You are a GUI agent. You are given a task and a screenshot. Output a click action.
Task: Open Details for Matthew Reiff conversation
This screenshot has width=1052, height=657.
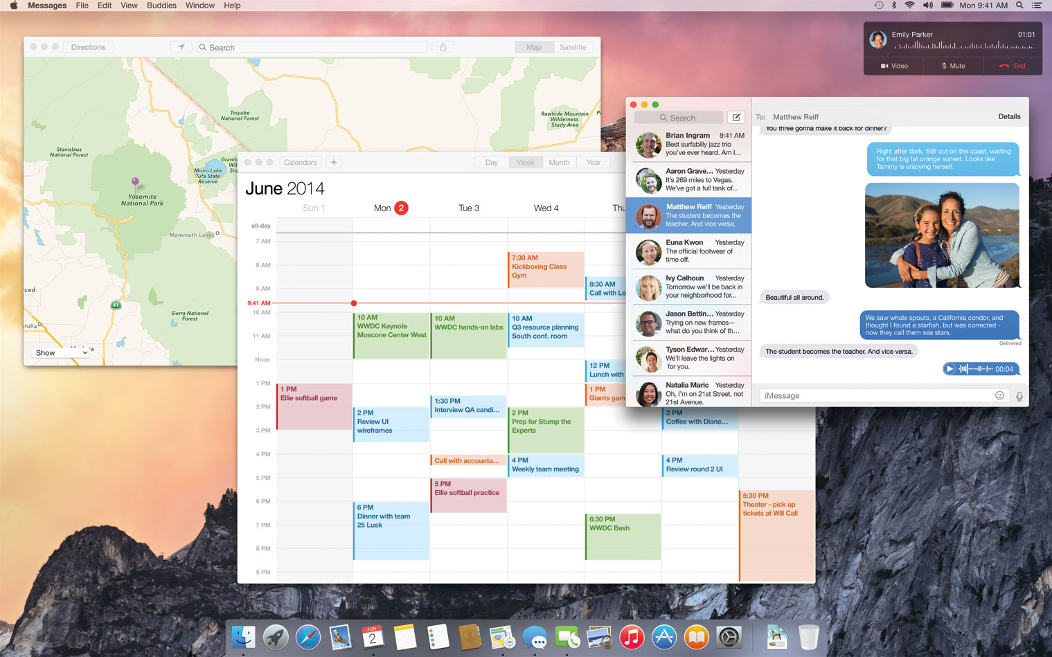pos(1008,116)
